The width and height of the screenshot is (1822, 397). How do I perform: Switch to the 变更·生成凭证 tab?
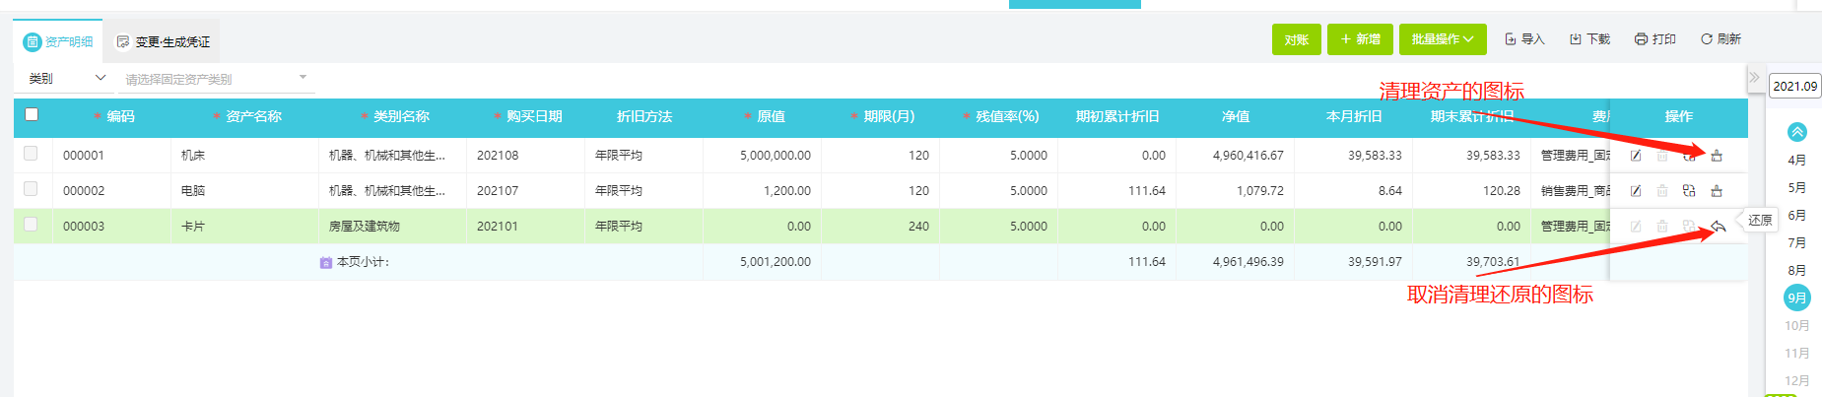click(163, 41)
